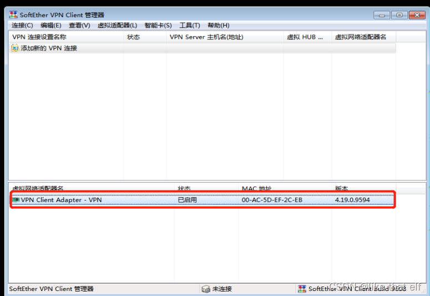Click the 未连接 status bar icon
The width and height of the screenshot is (430, 296).
tap(206, 289)
